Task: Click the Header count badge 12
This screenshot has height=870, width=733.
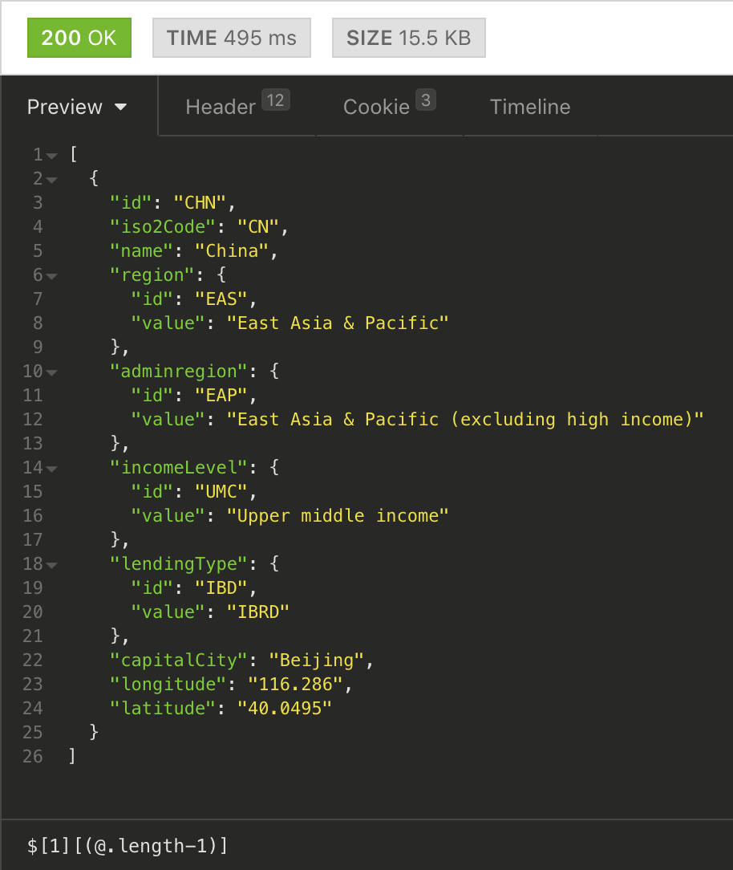Action: pyautogui.click(x=276, y=100)
